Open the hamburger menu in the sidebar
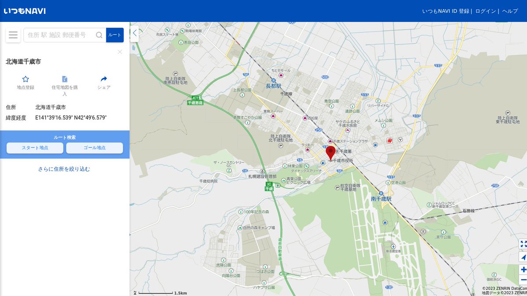The width and height of the screenshot is (527, 296). coord(13,35)
